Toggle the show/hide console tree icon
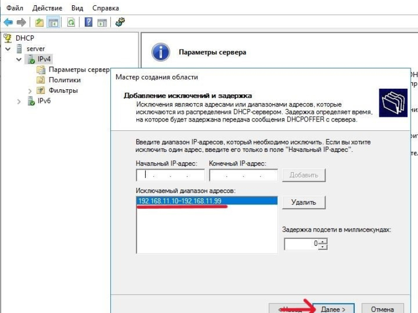Image resolution: width=418 pixels, height=313 pixels. (53, 22)
